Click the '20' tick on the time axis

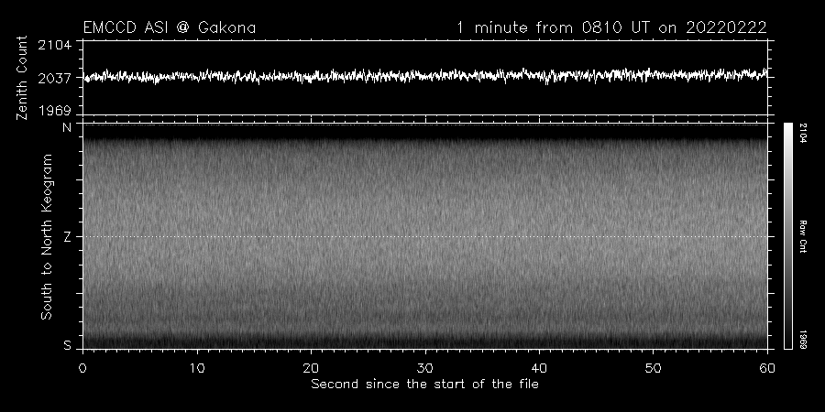point(311,368)
